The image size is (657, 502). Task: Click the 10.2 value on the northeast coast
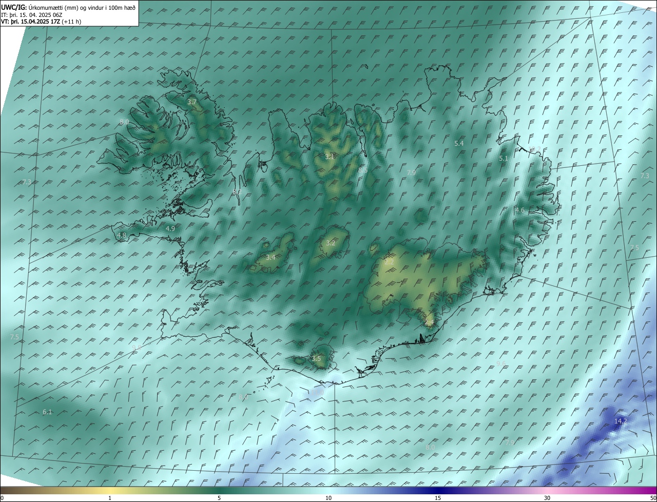point(535,150)
